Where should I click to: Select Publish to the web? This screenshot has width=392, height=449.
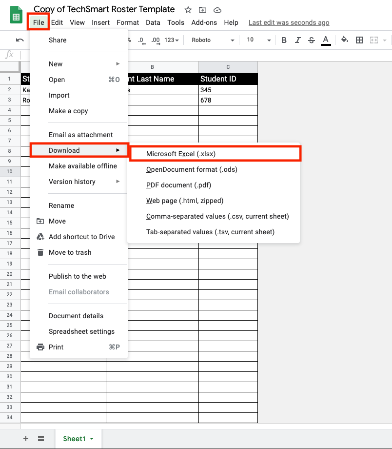(78, 276)
